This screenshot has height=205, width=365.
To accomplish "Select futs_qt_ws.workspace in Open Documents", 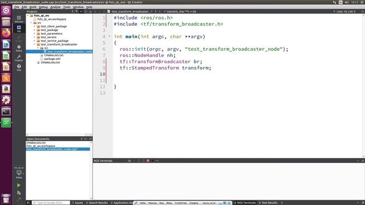I will click(x=40, y=146).
